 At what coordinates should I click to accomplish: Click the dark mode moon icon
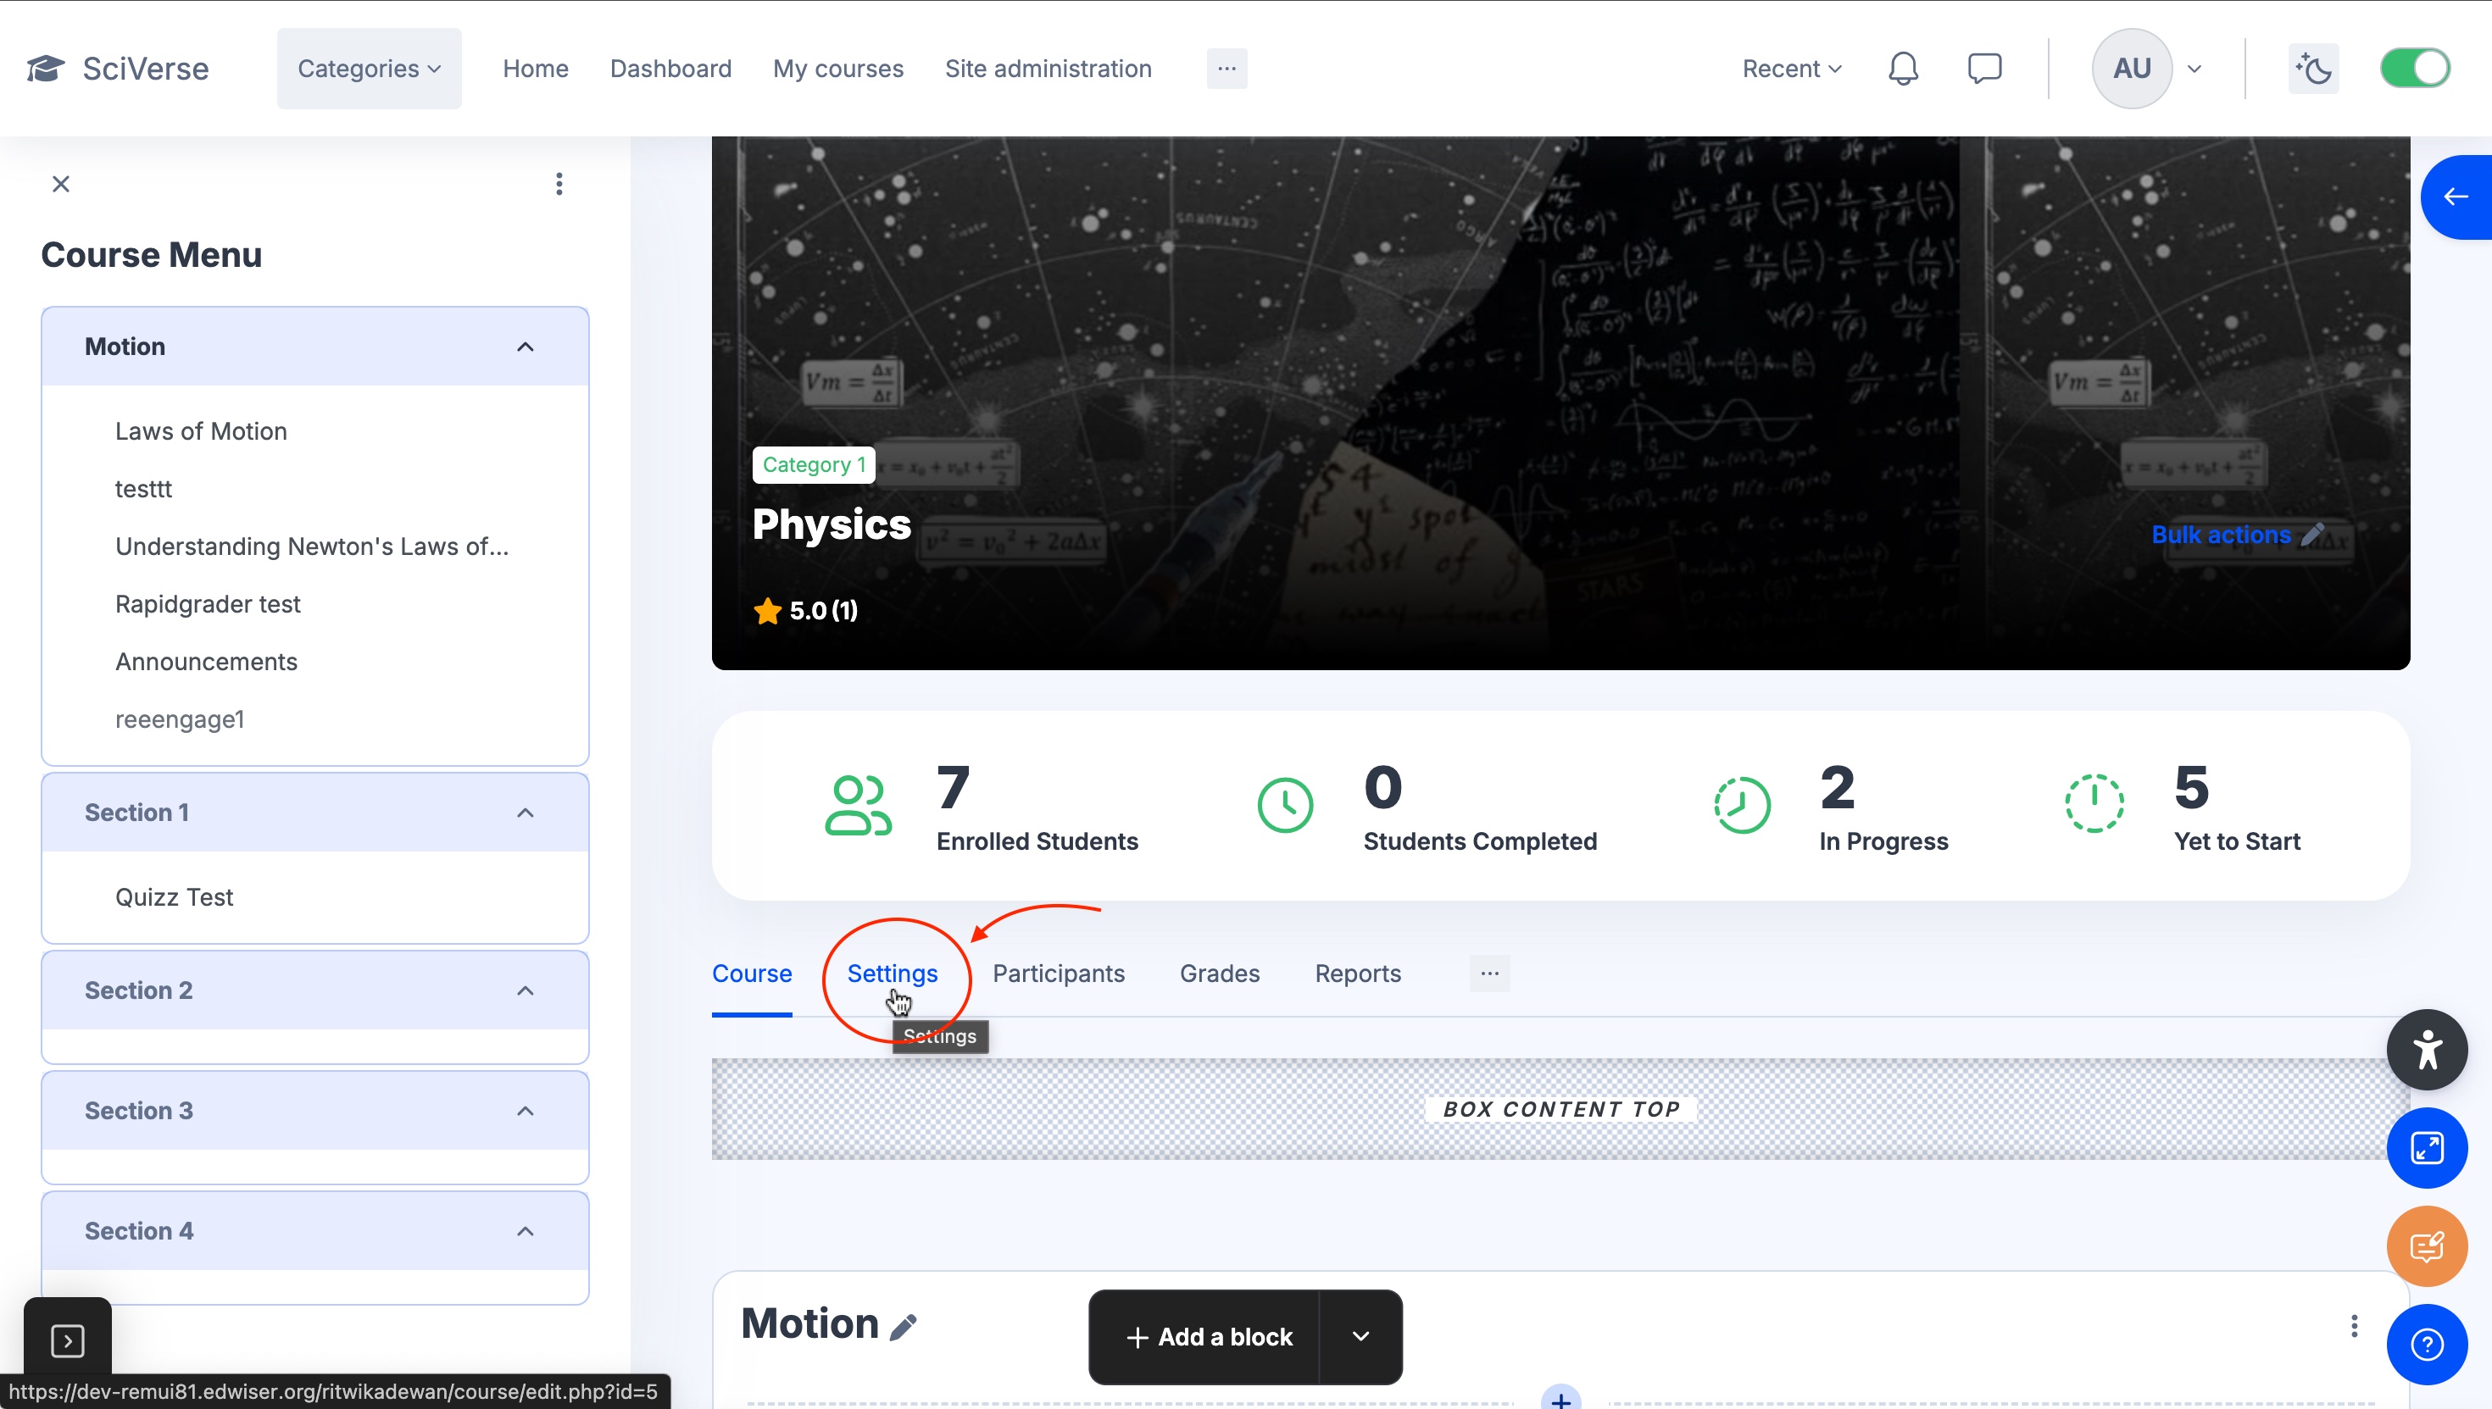tap(2313, 69)
